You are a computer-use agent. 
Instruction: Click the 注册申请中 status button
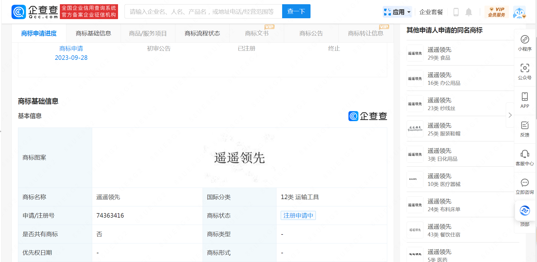(298, 215)
